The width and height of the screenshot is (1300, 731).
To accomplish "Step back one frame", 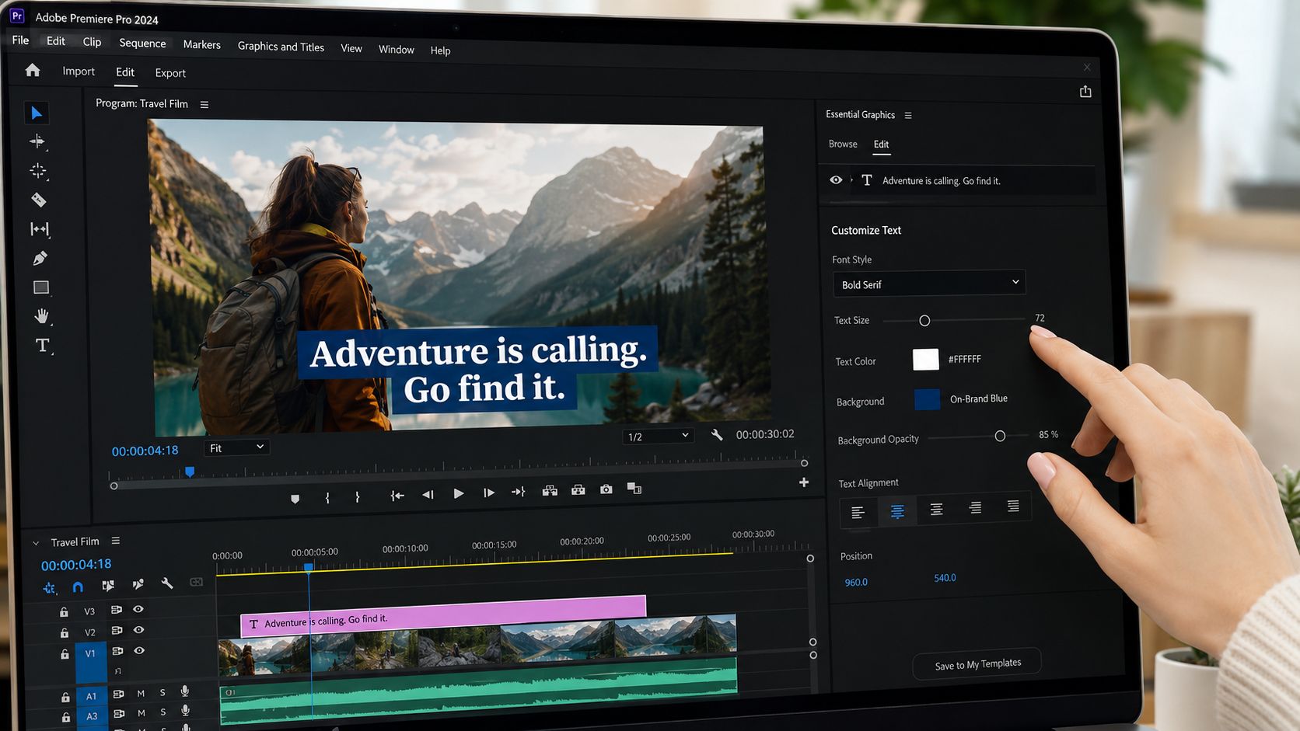I will pos(428,494).
